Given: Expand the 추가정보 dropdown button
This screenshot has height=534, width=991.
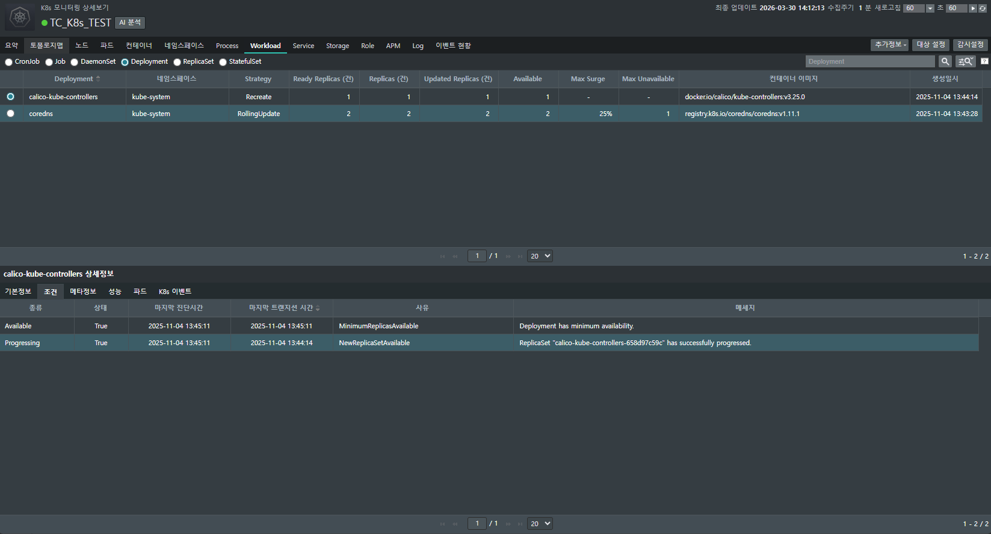Looking at the screenshot, I should pos(890,45).
